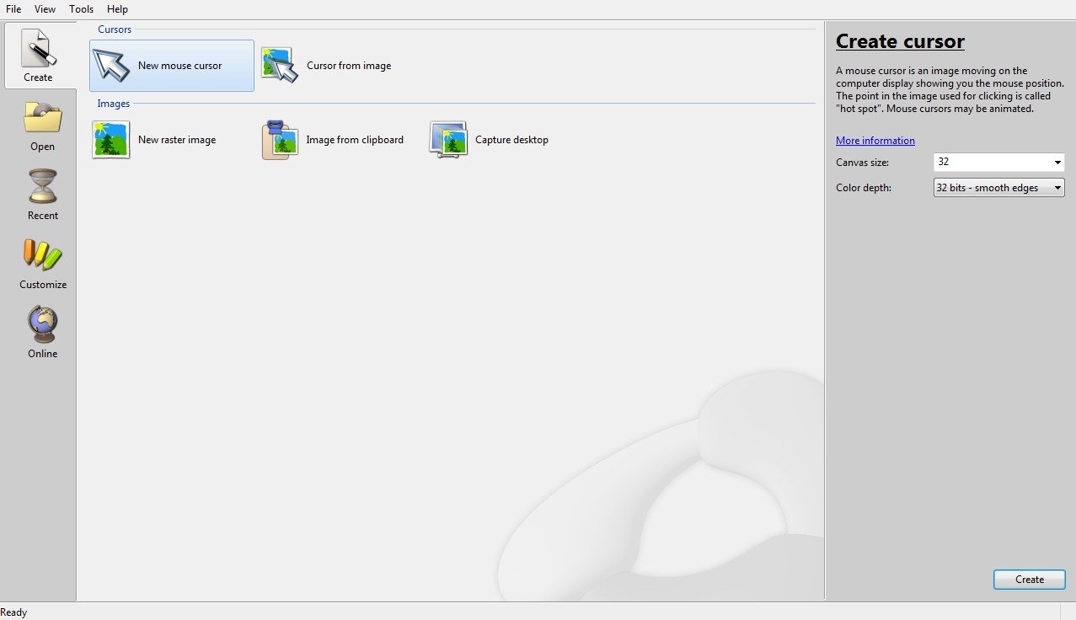Click the More information link
The image size is (1076, 620).
click(x=875, y=141)
